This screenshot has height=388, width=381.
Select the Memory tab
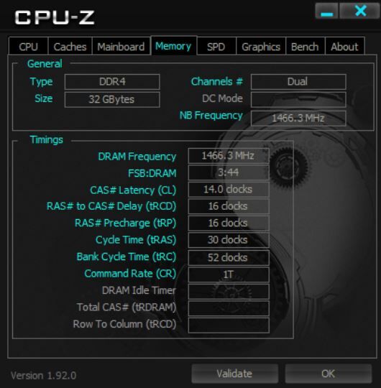coord(173,46)
